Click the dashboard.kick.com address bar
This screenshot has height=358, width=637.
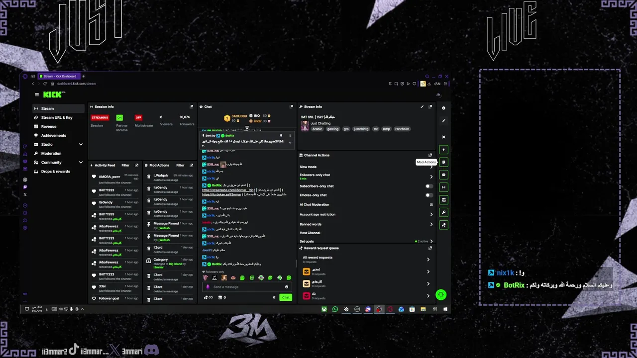click(77, 84)
